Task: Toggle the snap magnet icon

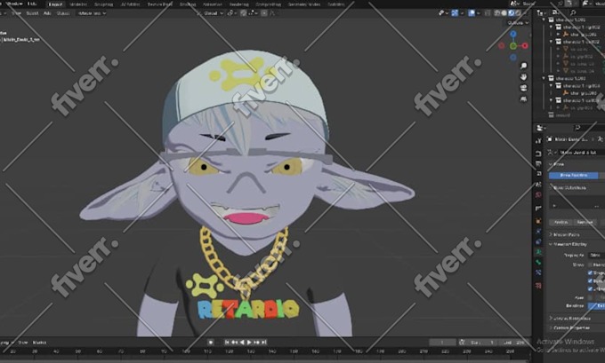Action: point(244,13)
